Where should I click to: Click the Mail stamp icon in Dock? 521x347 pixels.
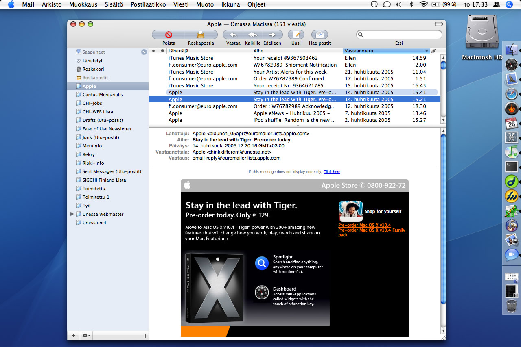coord(511,79)
